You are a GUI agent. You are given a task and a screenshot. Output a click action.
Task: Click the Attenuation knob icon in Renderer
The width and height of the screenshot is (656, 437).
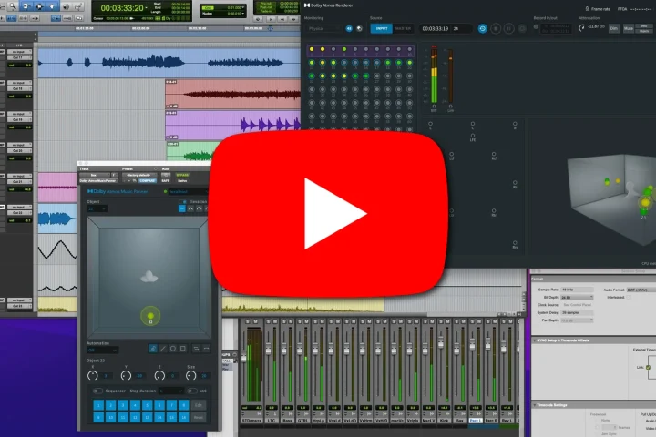click(x=581, y=28)
